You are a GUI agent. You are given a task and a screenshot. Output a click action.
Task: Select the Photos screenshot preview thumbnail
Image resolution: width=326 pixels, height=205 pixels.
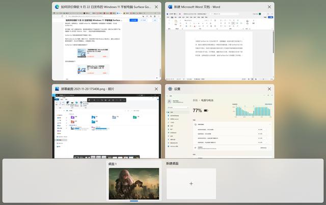[x=106, y=126]
